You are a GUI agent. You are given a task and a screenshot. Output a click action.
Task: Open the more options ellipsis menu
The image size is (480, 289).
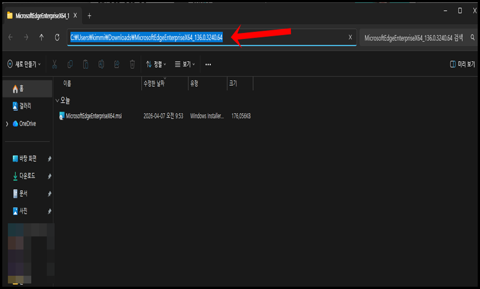click(x=208, y=64)
